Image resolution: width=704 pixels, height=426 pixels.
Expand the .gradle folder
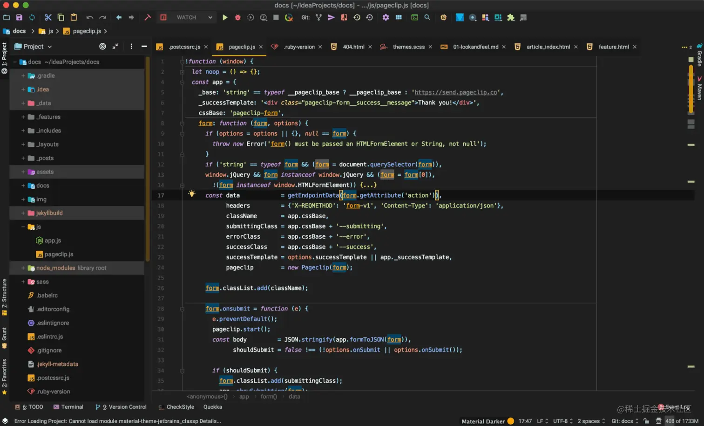point(23,76)
